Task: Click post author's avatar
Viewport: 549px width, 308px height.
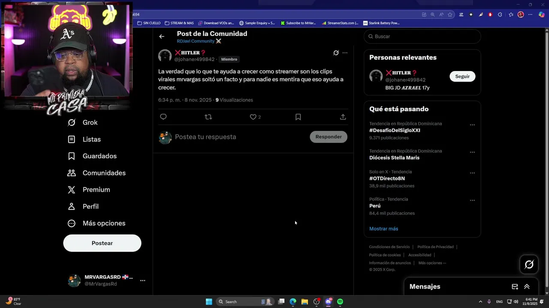Action: [x=165, y=56]
